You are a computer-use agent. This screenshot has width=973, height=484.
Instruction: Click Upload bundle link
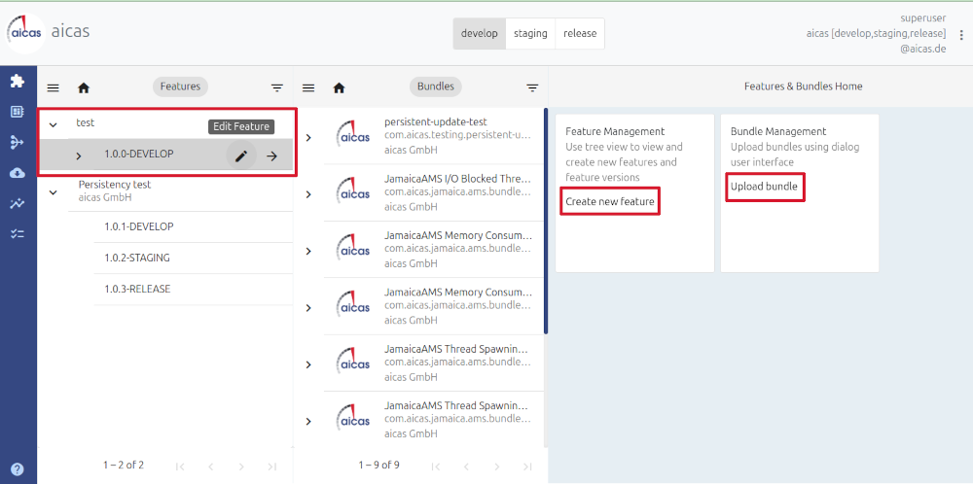pos(764,187)
